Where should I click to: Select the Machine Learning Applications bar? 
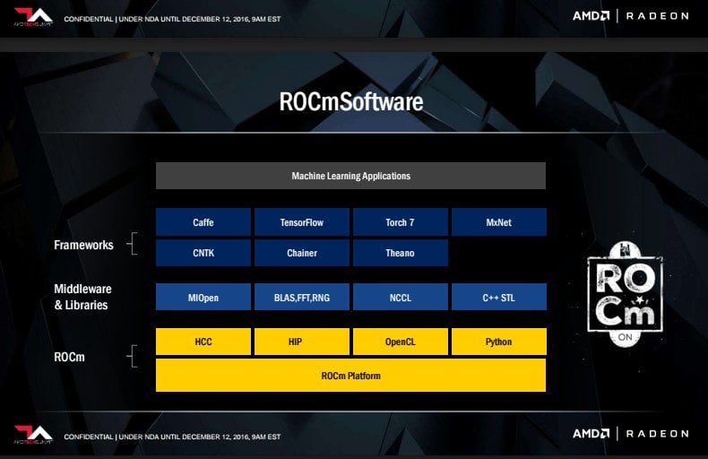(x=350, y=176)
